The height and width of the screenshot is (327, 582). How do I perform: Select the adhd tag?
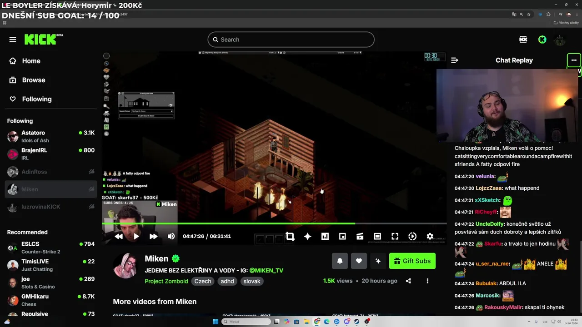coord(227,281)
